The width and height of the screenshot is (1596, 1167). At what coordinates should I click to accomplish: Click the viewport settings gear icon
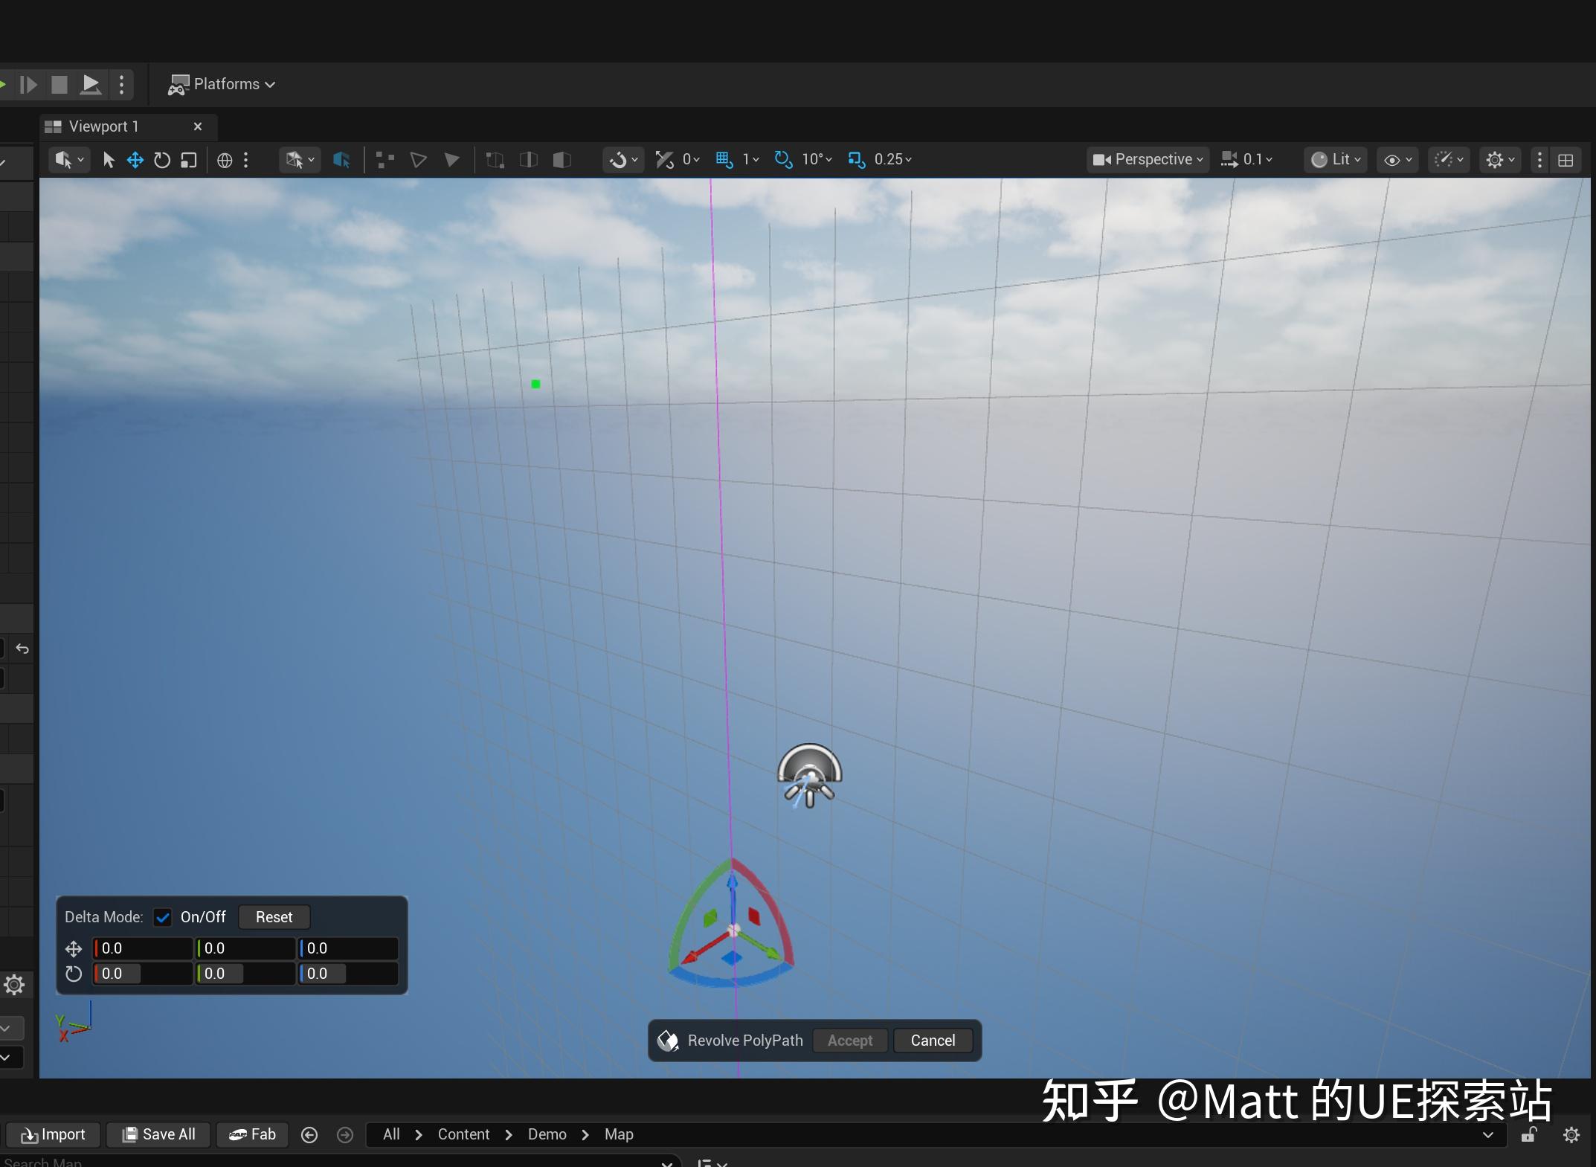[1497, 160]
